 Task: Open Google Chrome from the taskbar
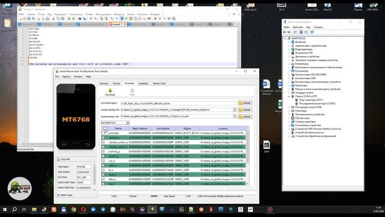pos(73,210)
